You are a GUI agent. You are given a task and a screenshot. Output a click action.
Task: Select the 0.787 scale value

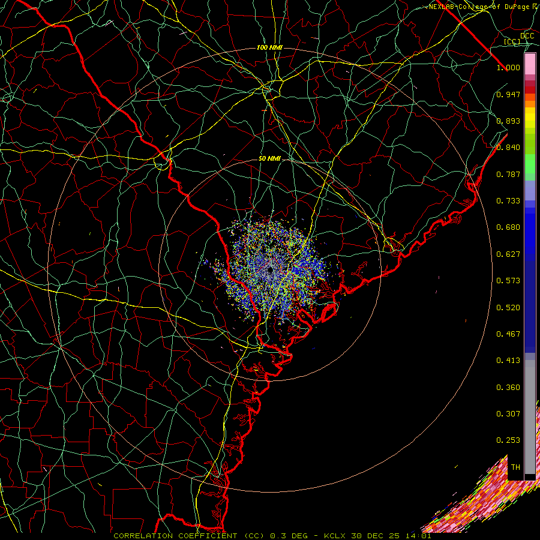click(508, 174)
